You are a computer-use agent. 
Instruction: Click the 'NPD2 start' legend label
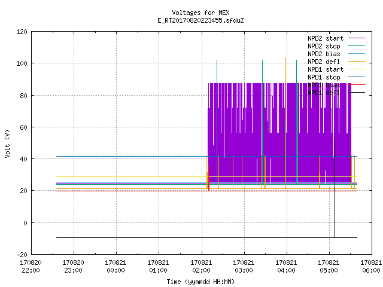(x=326, y=38)
